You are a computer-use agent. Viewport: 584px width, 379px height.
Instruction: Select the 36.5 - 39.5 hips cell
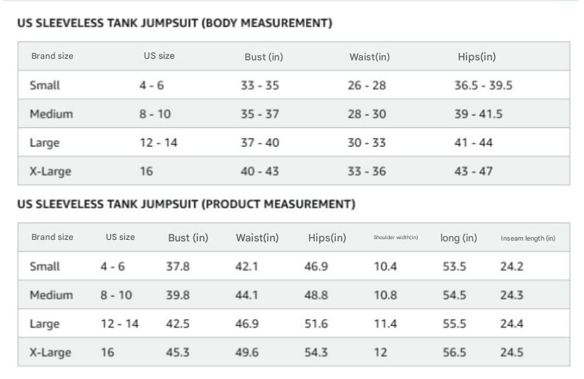coord(483,85)
